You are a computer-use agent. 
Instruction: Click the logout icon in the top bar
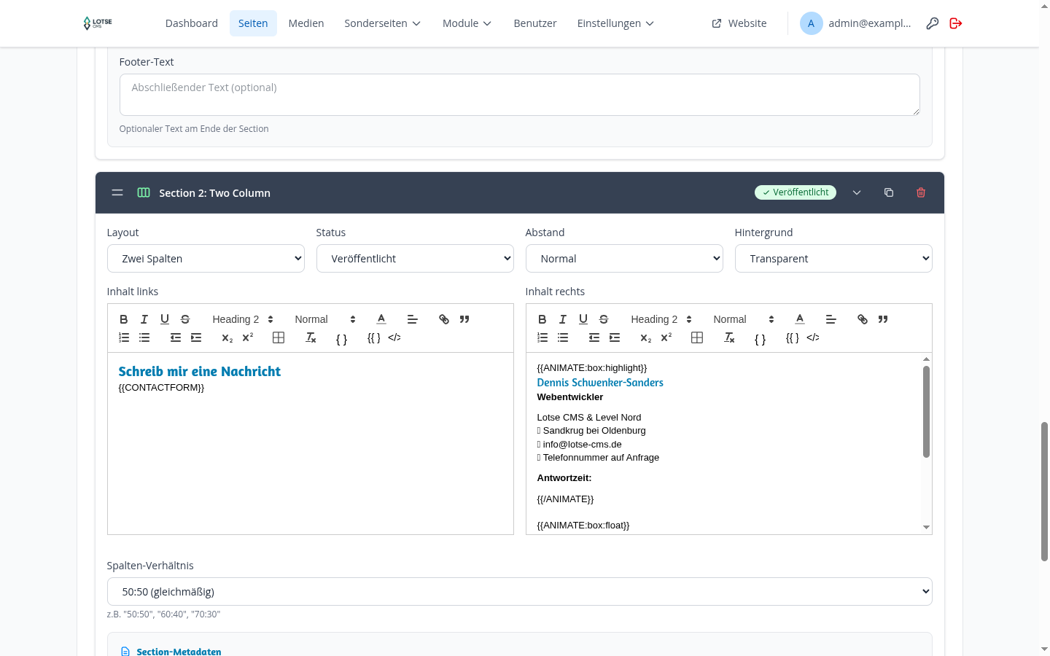point(956,23)
